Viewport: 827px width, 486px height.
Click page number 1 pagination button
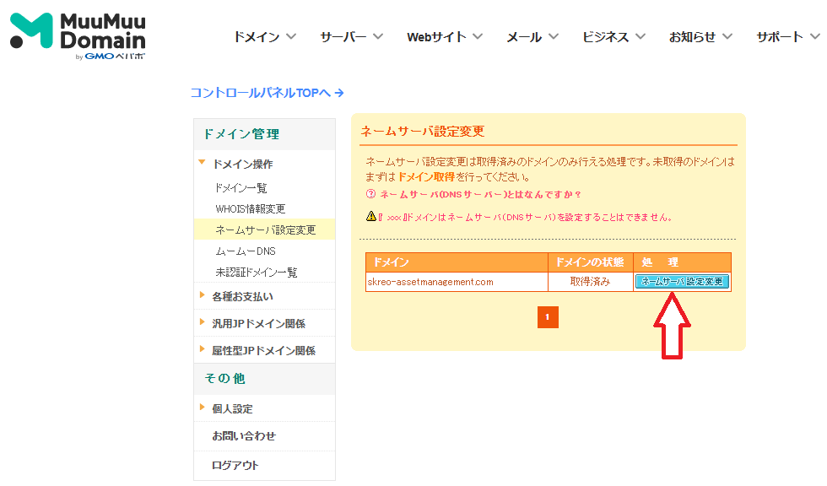tap(548, 317)
